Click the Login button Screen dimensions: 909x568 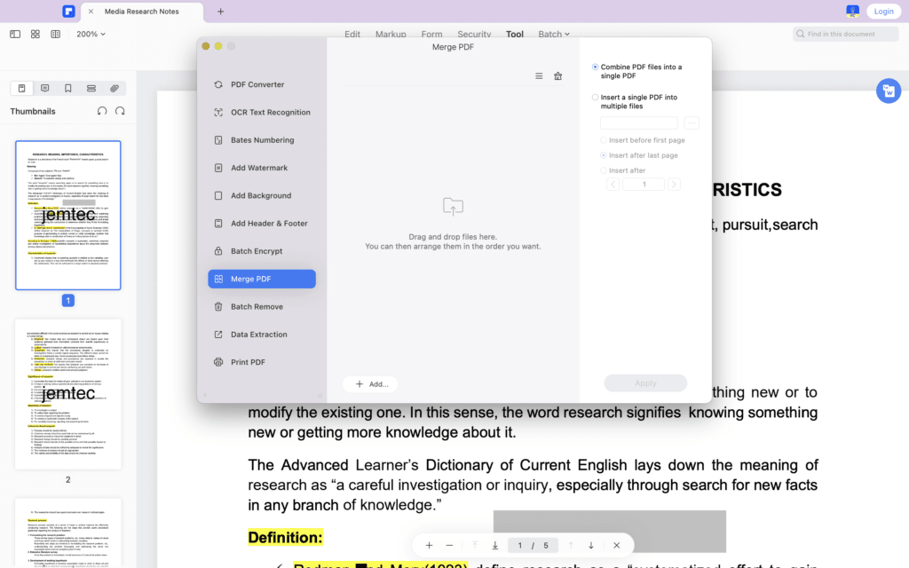pyautogui.click(x=883, y=11)
